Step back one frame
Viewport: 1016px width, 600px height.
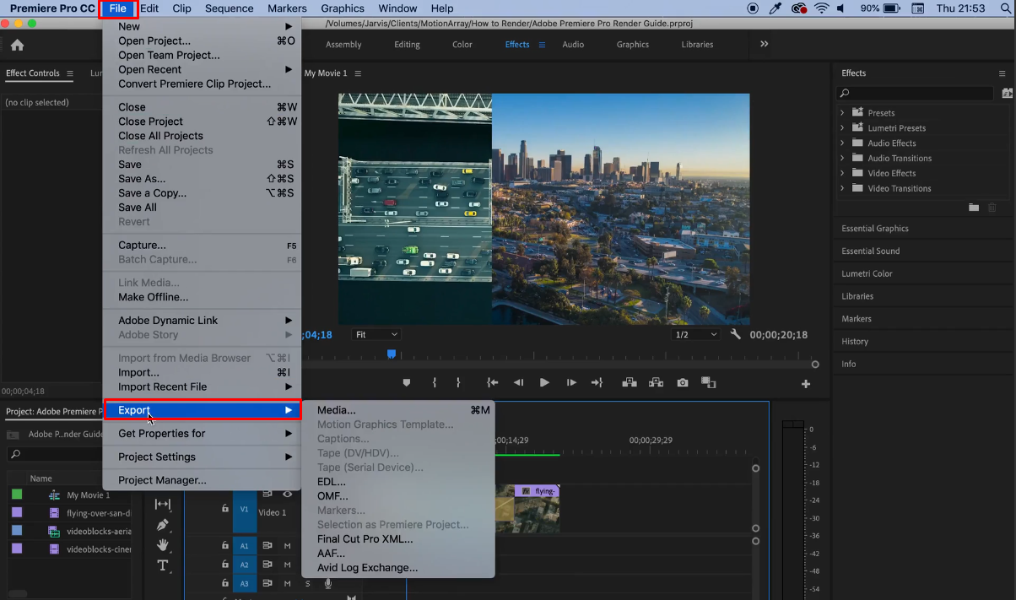[x=518, y=382]
